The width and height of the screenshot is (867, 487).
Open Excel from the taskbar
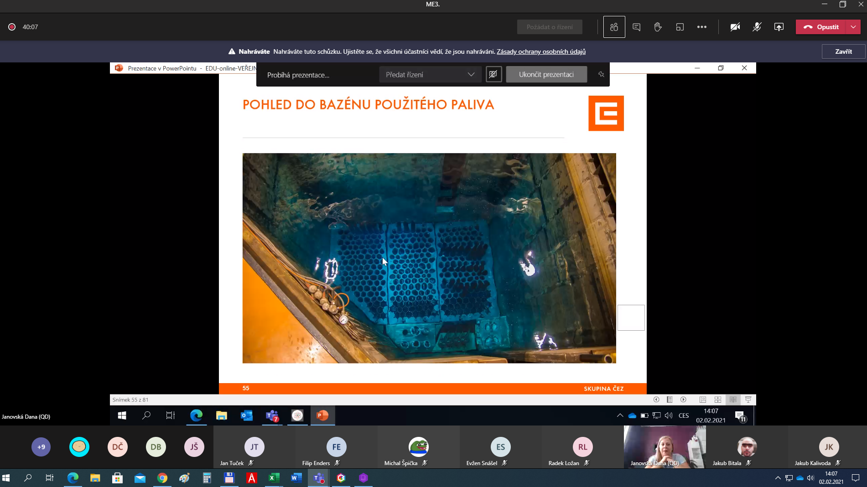(274, 478)
